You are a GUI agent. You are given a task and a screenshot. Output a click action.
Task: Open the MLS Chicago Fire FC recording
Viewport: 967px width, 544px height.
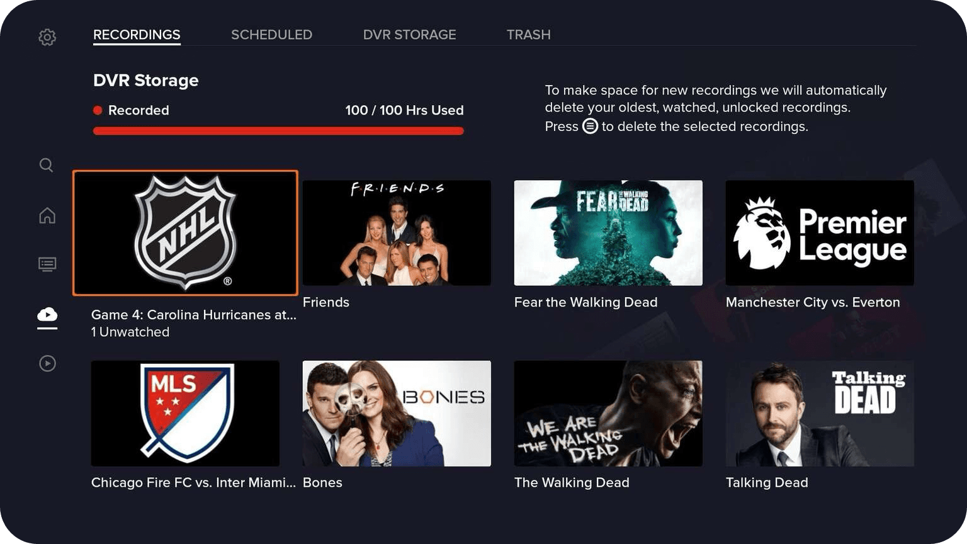click(x=185, y=414)
